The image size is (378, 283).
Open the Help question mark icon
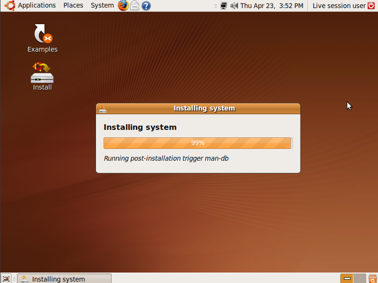[146, 6]
